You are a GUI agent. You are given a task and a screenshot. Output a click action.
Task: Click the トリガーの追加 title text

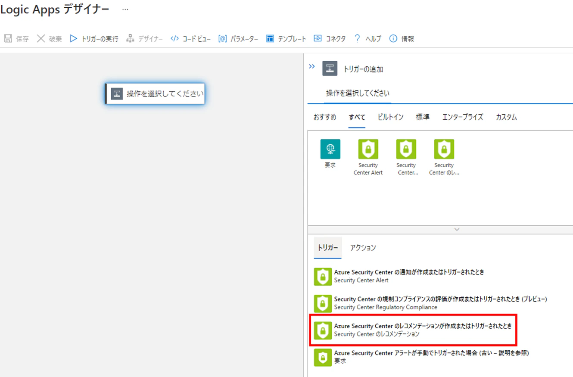[363, 69]
